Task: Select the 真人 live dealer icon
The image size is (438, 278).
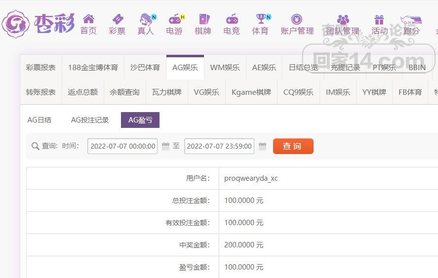Action: pos(146,19)
